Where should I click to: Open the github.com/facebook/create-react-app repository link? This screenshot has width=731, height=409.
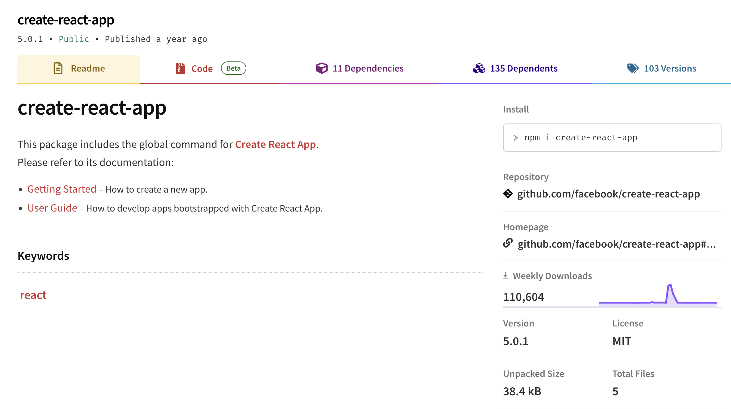tap(608, 194)
